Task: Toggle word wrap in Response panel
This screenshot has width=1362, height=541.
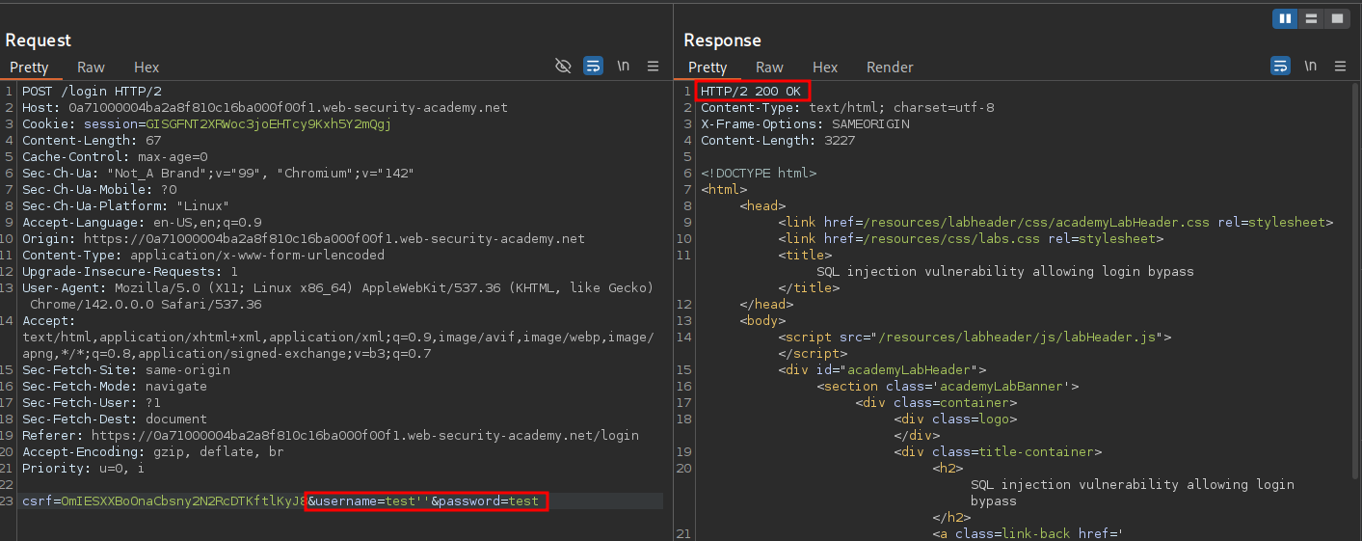Action: coord(1281,66)
